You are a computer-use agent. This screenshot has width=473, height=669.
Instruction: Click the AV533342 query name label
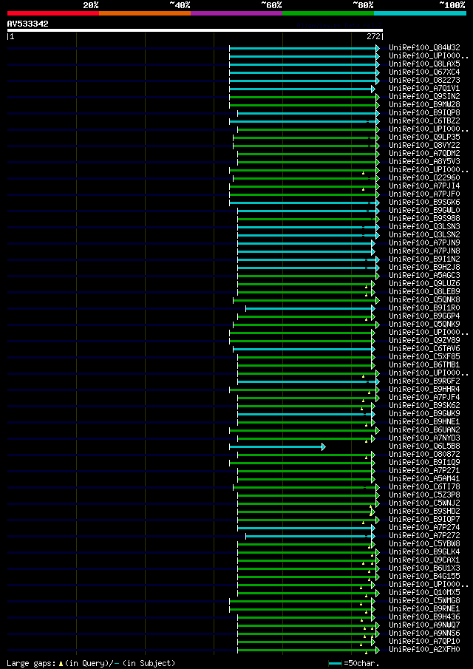(x=28, y=24)
